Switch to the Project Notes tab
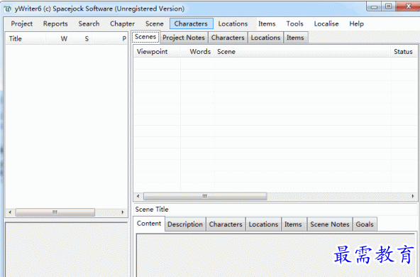 click(184, 38)
